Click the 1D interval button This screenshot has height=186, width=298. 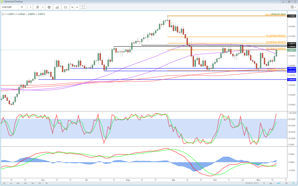tap(22, 7)
